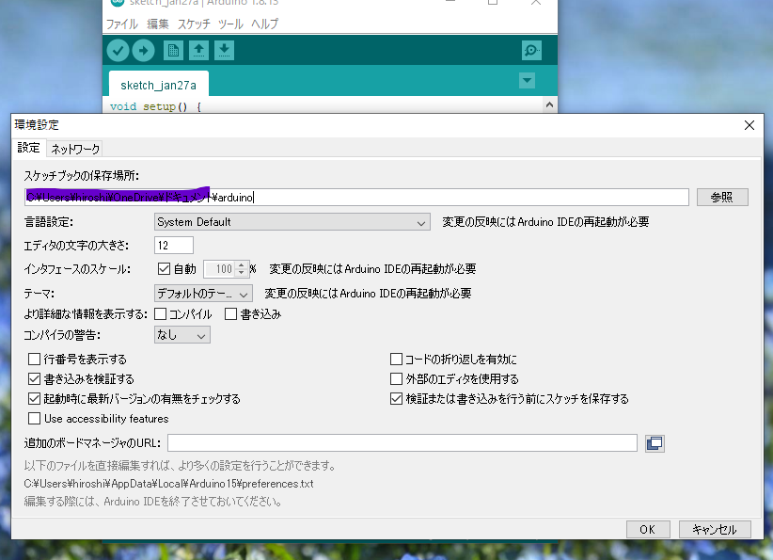Viewport: 773px width, 560px height.
Task: Click the 参照 browse button
Action: [x=722, y=198]
